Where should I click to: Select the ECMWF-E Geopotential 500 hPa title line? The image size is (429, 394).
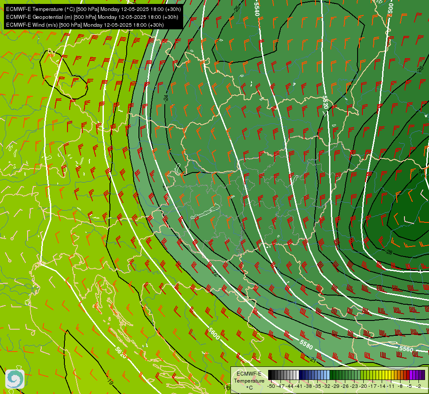click(92, 17)
